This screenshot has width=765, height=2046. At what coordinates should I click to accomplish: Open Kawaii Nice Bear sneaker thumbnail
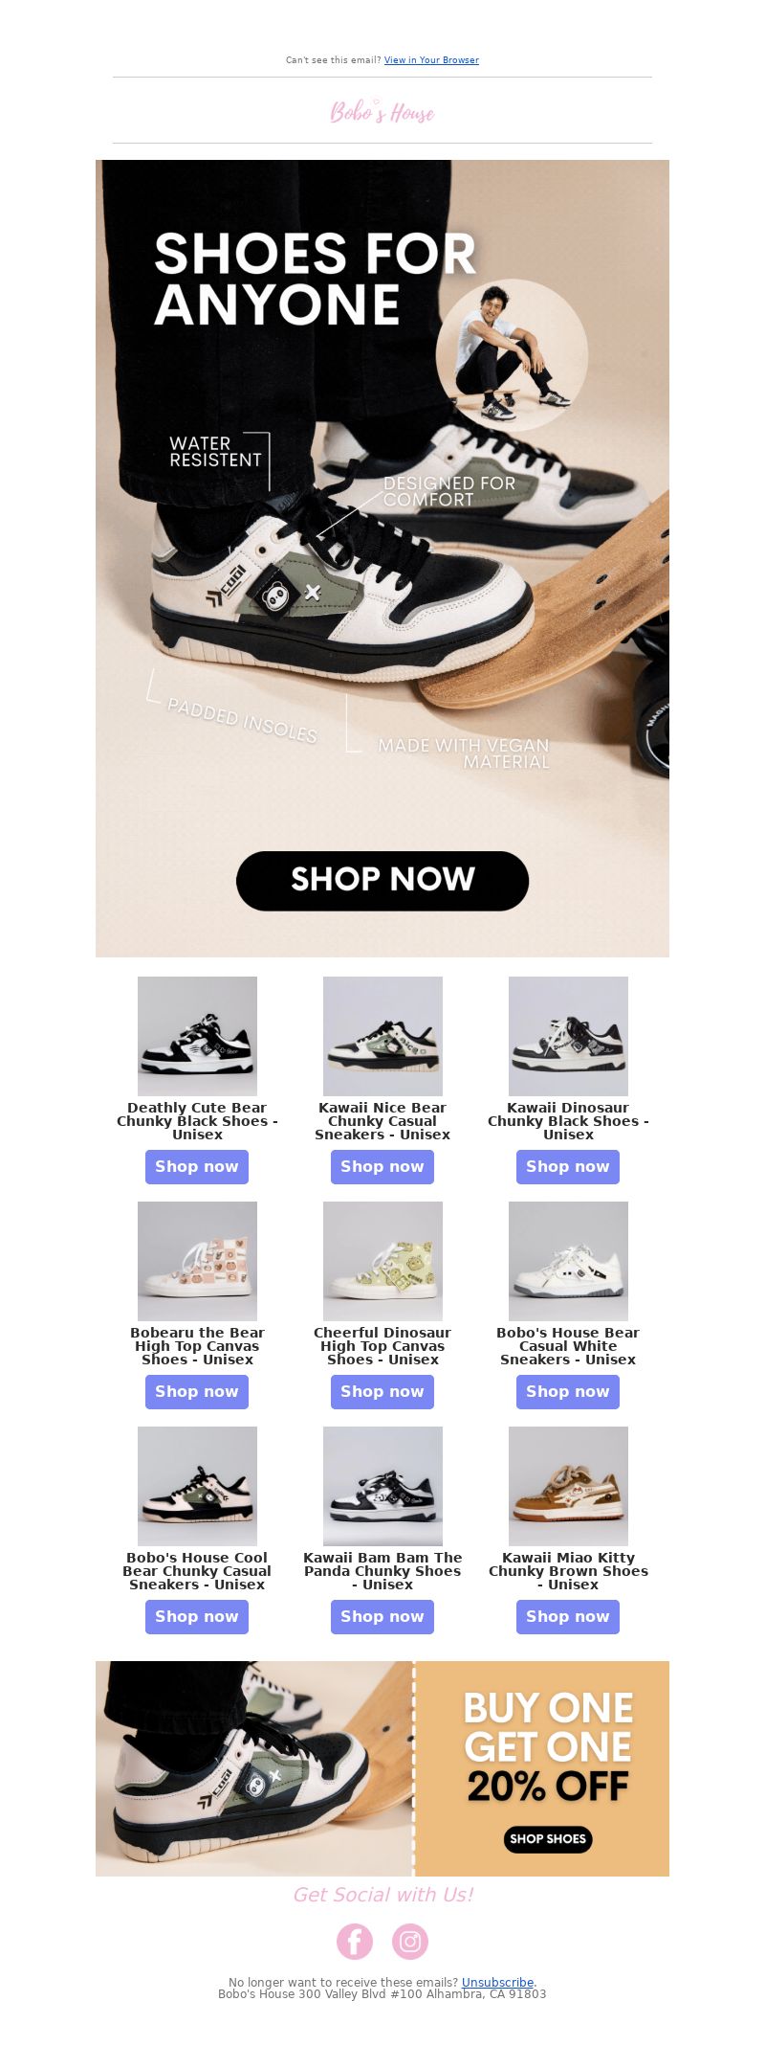[x=382, y=1036]
